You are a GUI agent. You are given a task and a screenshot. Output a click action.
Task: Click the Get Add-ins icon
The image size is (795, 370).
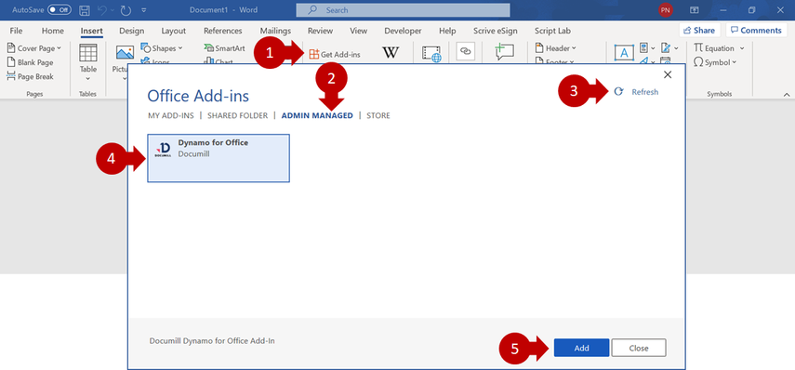[x=314, y=54]
